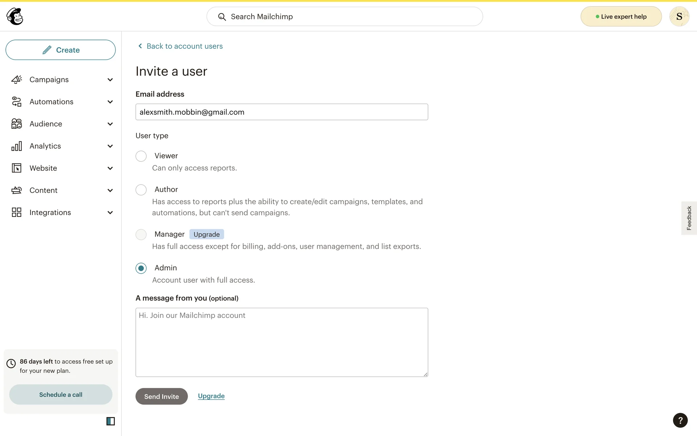The height and width of the screenshot is (436, 697).
Task: Select the Viewer user type
Action: coord(141,156)
